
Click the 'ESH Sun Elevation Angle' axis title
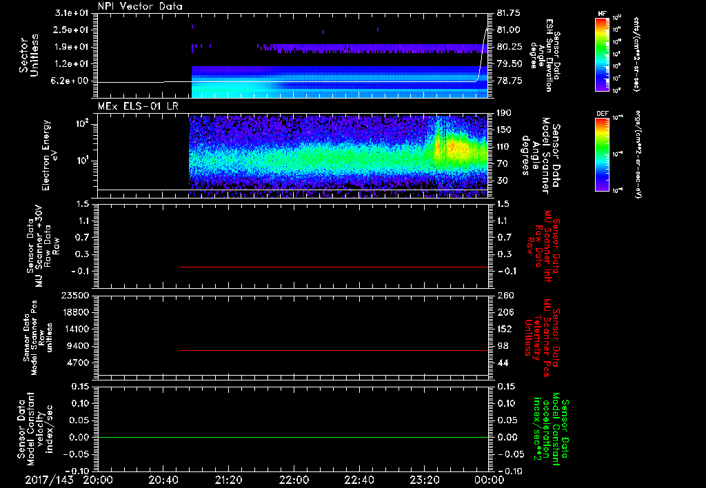pos(544,55)
